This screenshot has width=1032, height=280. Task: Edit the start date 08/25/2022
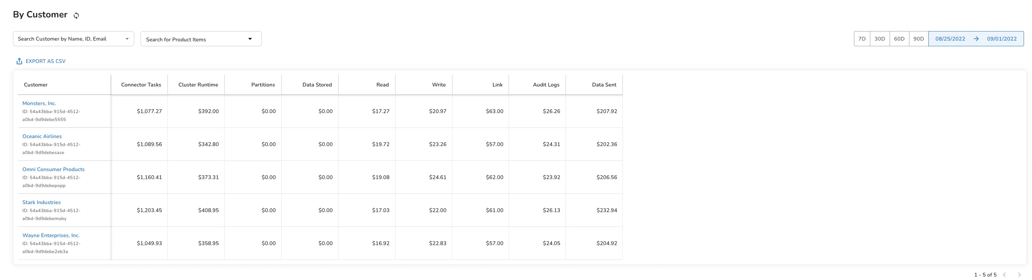(x=950, y=39)
